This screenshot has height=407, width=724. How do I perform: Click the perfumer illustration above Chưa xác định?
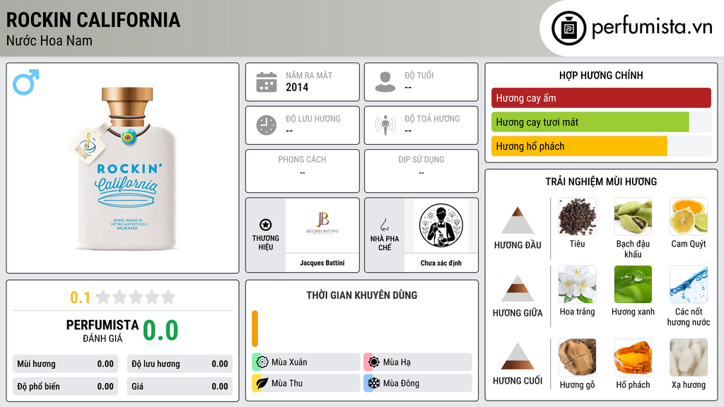(x=441, y=225)
